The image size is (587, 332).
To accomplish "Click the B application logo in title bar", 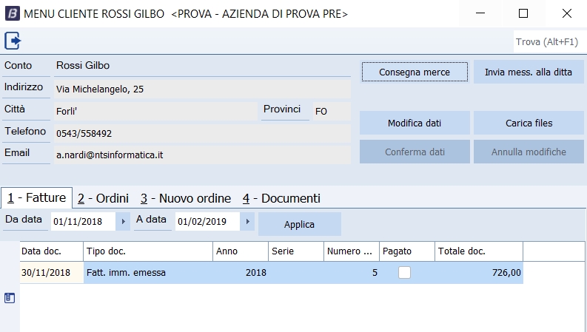I will point(12,13).
